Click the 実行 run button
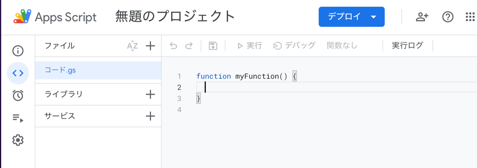477x168 pixels. [x=249, y=46]
